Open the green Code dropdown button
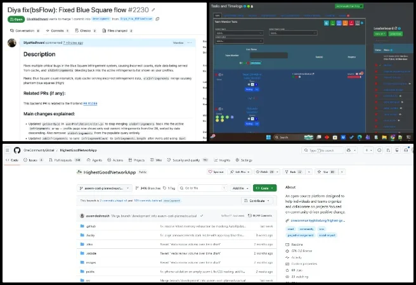The width and height of the screenshot is (416, 285). (x=265, y=188)
